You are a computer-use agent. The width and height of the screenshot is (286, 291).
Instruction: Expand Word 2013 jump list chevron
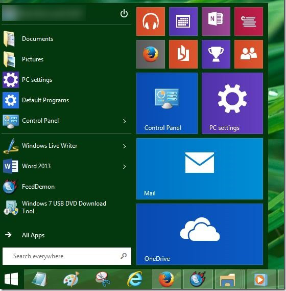[x=125, y=167]
